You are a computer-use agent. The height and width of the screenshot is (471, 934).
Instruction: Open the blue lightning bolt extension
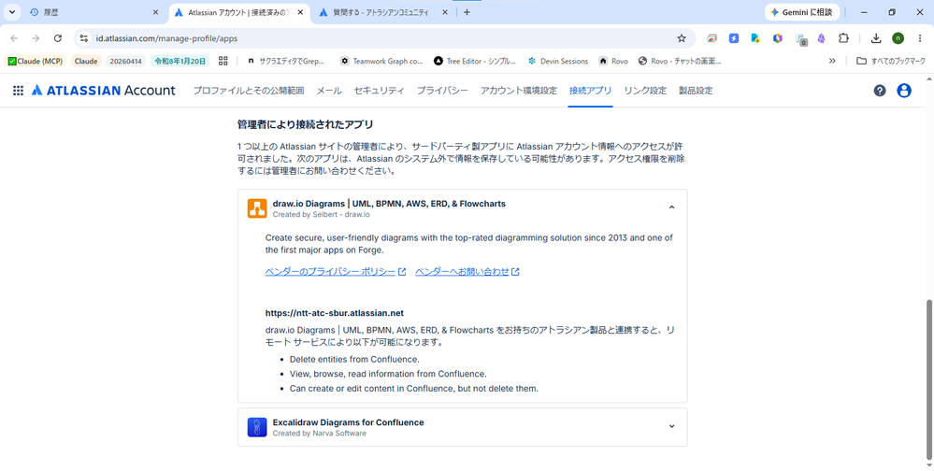coord(734,38)
